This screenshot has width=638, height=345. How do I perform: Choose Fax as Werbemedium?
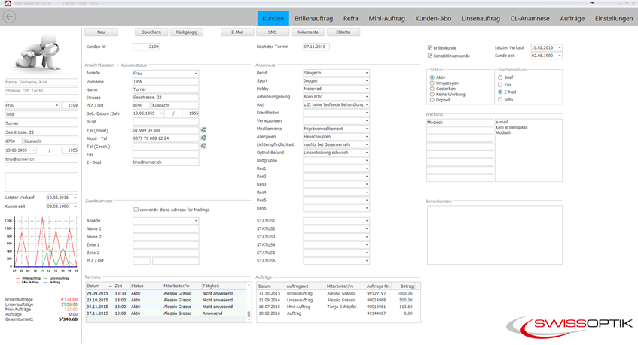(500, 85)
